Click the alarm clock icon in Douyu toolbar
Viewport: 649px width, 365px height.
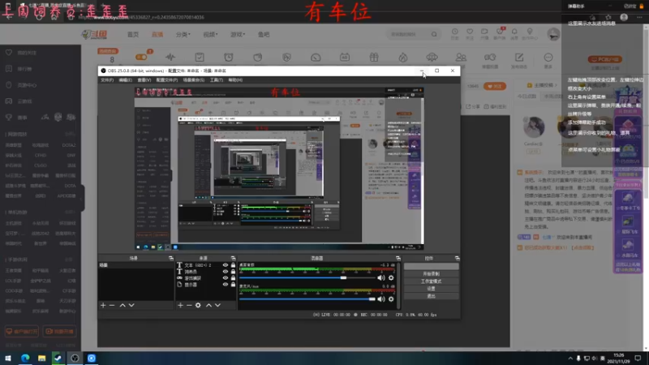point(229,58)
